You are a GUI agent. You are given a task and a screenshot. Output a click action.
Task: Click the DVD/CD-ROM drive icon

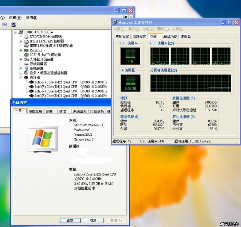(26, 37)
